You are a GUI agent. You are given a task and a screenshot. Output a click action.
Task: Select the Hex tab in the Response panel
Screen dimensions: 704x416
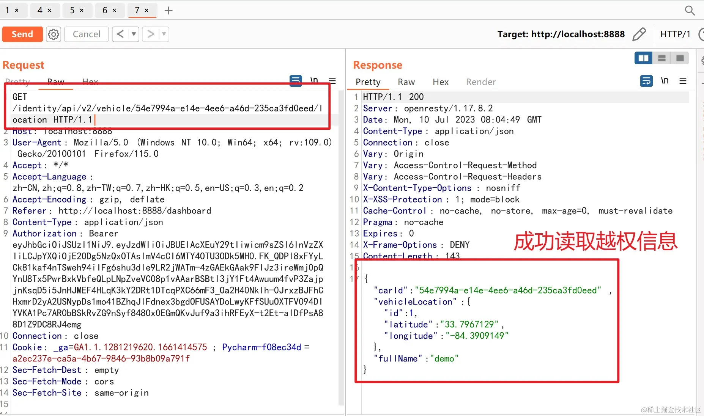pos(441,82)
